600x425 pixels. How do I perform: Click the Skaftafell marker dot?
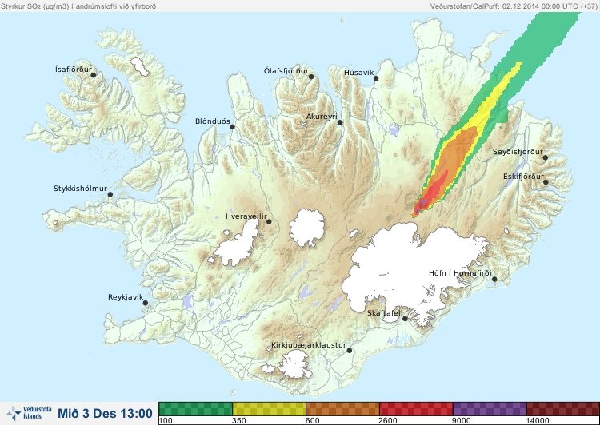click(405, 319)
